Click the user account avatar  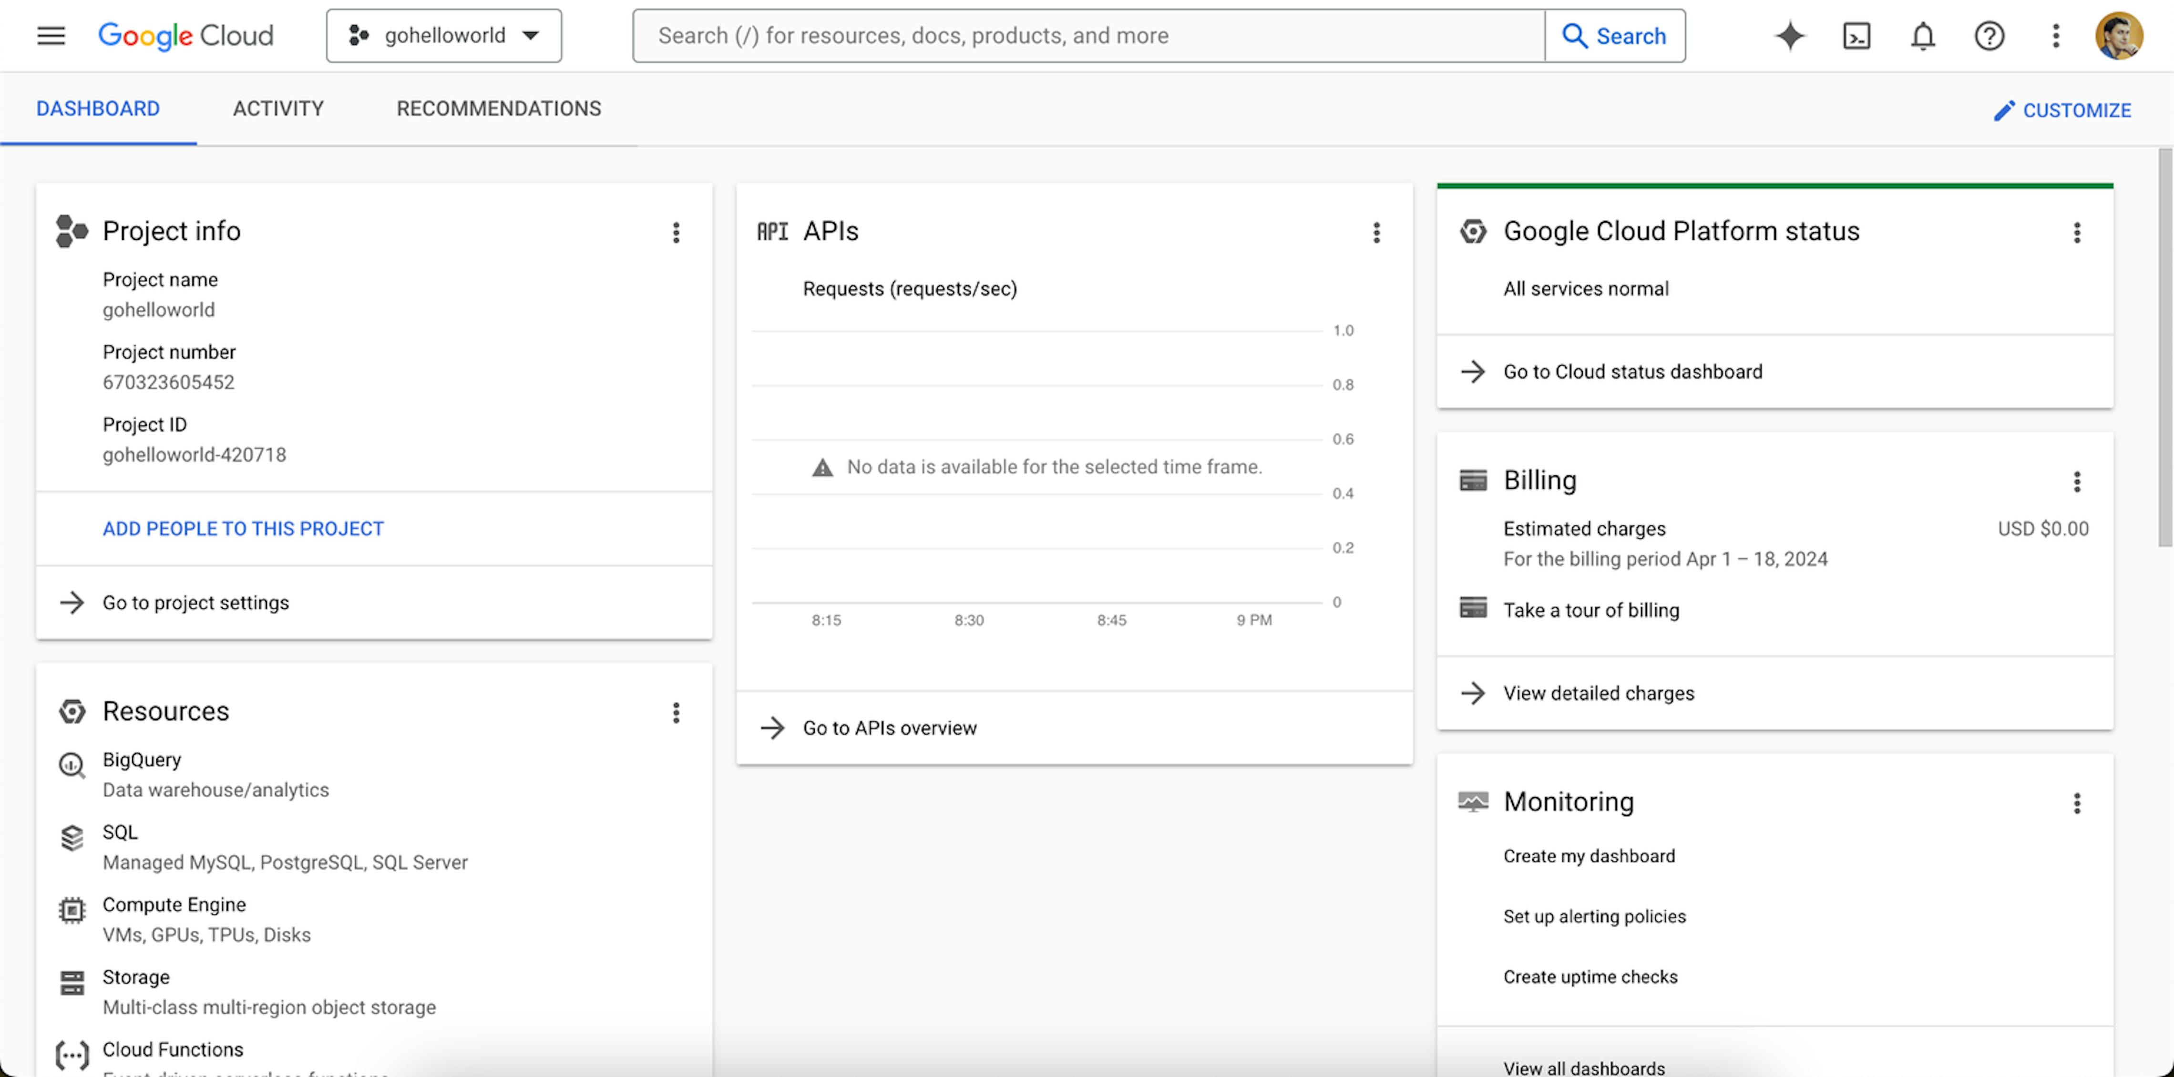pyautogui.click(x=2118, y=35)
